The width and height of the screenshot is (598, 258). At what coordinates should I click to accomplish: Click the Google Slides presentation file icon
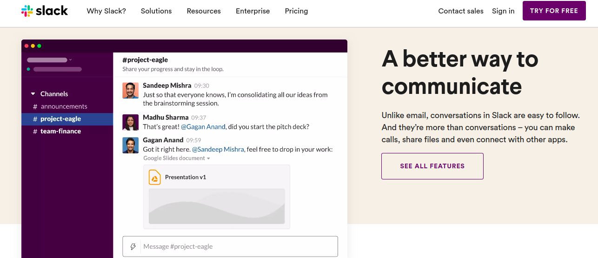point(154,177)
